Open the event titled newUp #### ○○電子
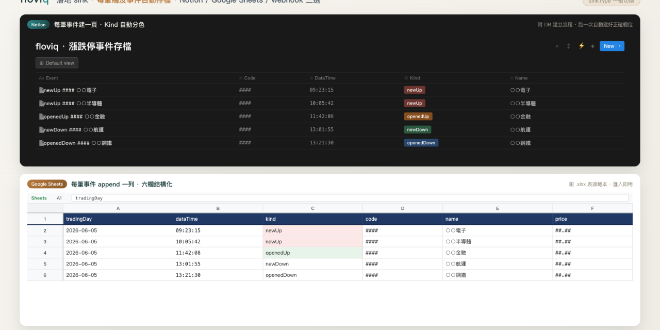The image size is (660, 330). (x=70, y=90)
